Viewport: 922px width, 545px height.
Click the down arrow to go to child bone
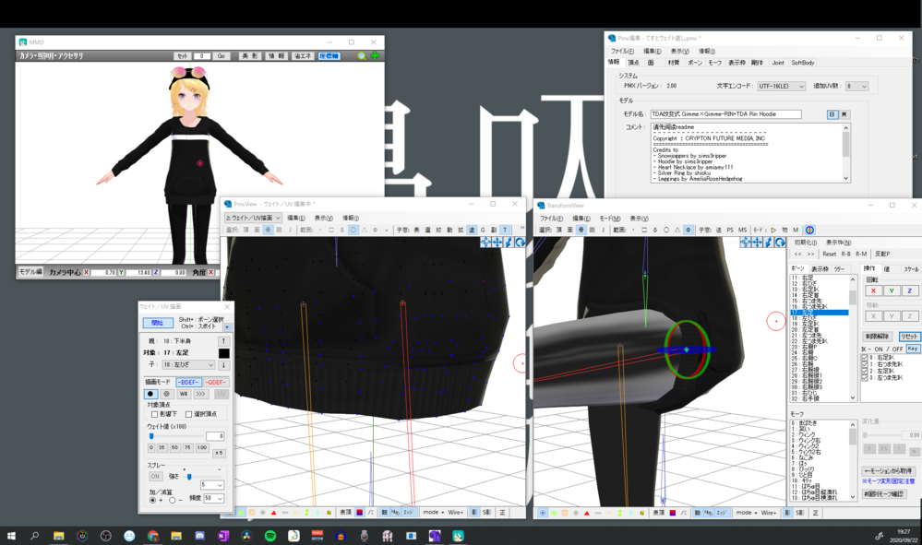click(x=223, y=364)
